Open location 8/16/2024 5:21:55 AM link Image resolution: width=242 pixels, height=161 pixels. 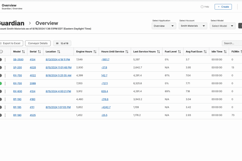58,76
